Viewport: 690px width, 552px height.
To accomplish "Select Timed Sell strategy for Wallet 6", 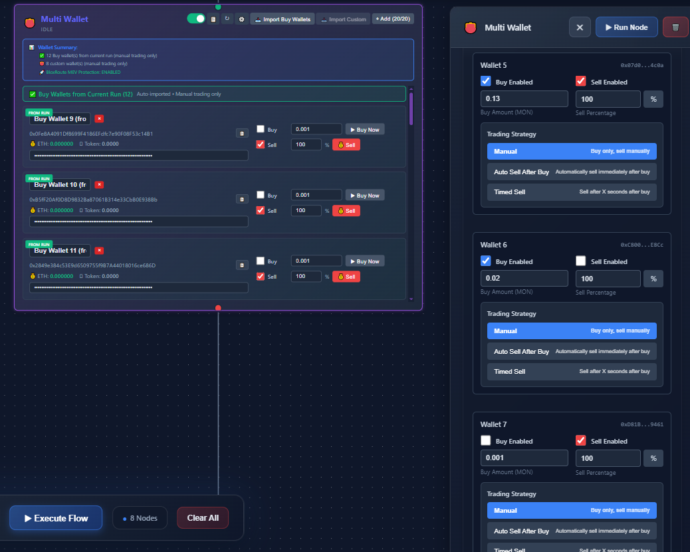I will point(572,371).
